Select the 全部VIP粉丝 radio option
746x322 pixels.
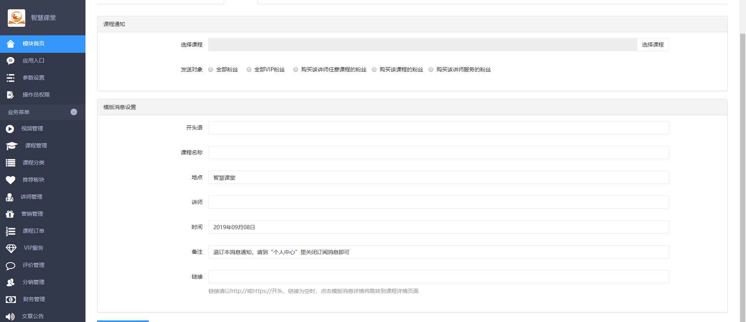click(249, 70)
